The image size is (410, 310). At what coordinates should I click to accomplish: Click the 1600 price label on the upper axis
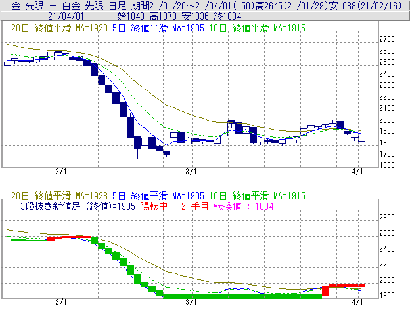pyautogui.click(x=387, y=165)
